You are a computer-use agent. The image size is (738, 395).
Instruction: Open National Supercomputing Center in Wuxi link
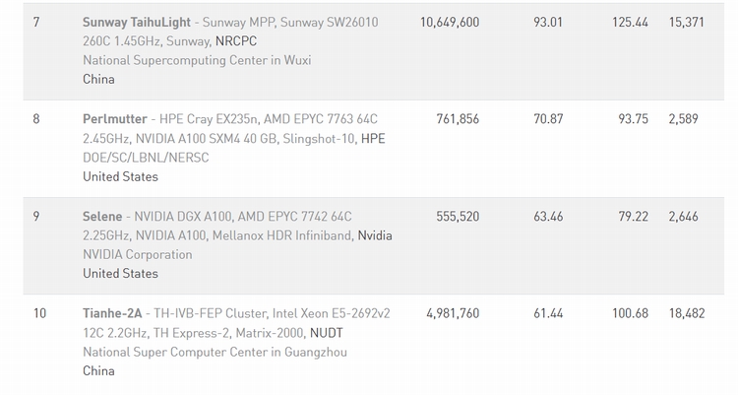(197, 60)
